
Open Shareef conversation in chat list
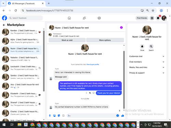[x=21, y=104]
